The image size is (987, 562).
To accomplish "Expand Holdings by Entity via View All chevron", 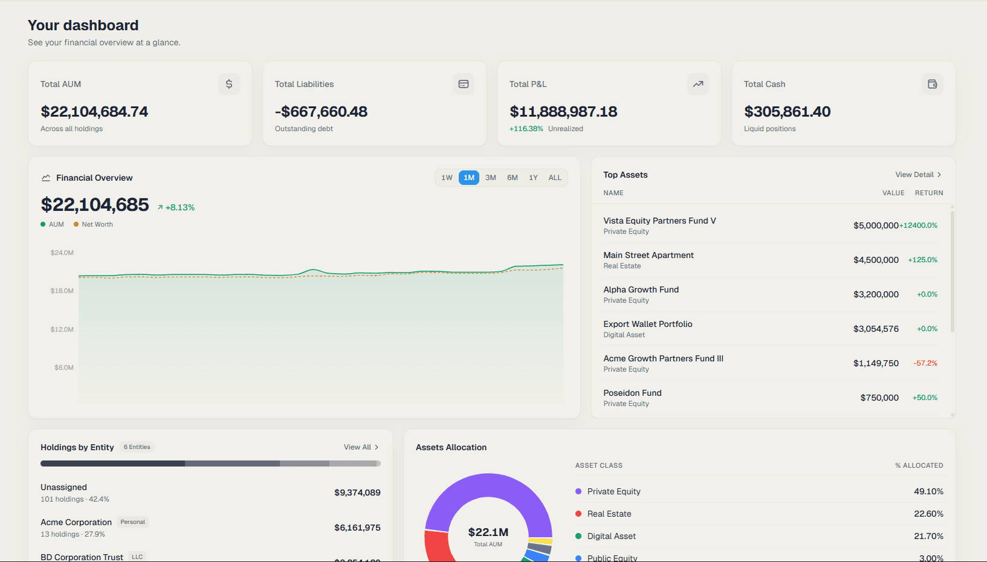I will (x=361, y=447).
